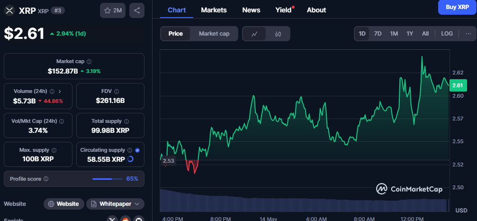Add XRP to watchlist via star button

pos(113,10)
